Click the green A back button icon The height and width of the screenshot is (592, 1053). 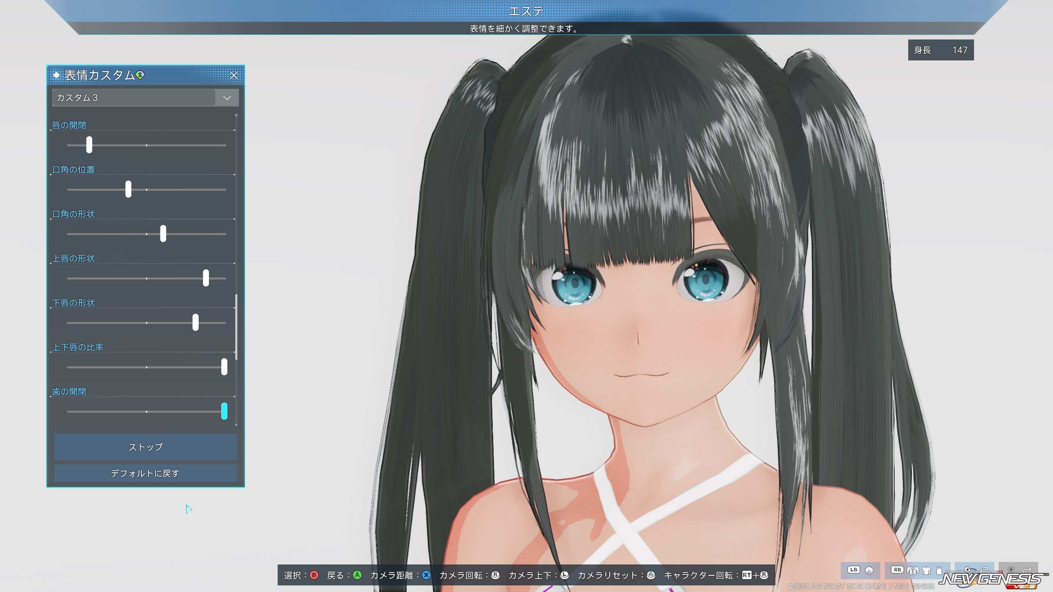(x=357, y=575)
